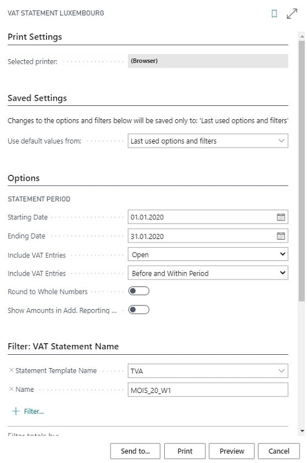
Task: Click the Print button
Action: pos(185,451)
